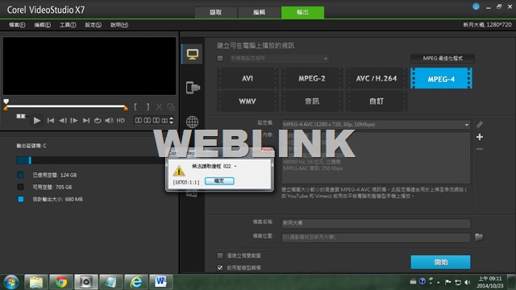Choose the AVC / H.264 format button
Image resolution: width=516 pixels, height=290 pixels.
(377, 79)
